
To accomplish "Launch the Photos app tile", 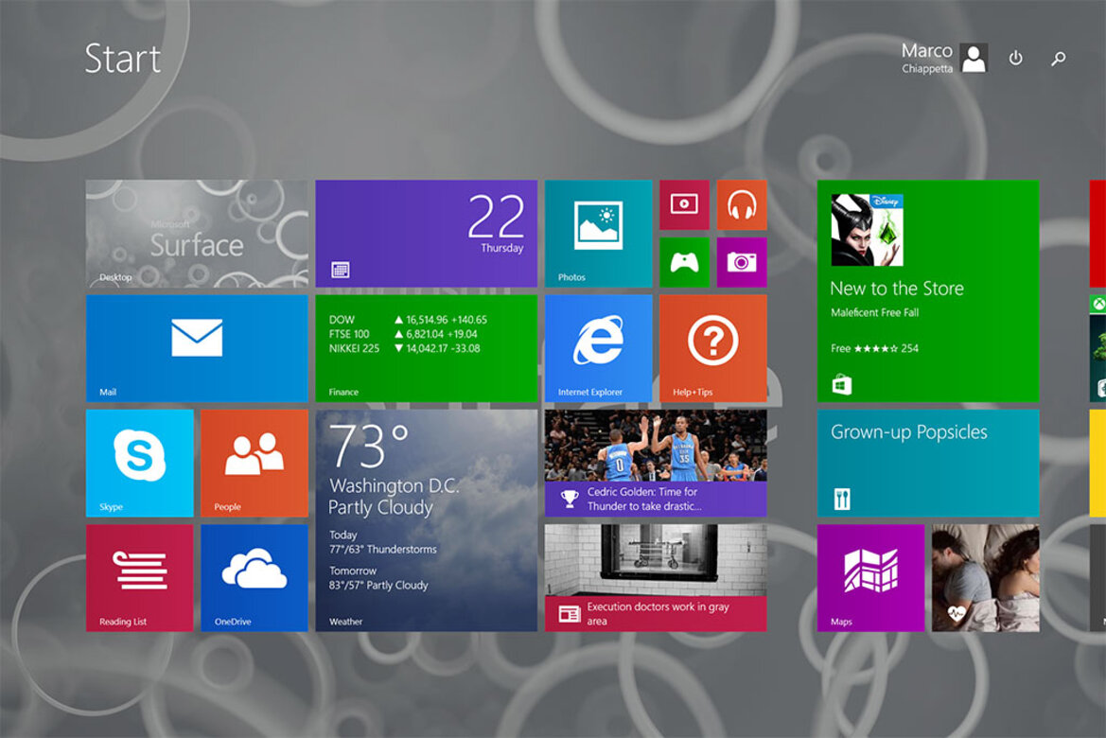I will click(598, 234).
